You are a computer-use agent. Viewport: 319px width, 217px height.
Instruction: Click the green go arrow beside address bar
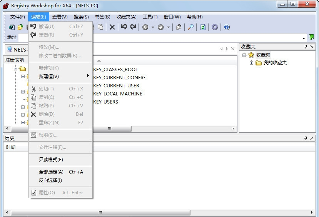[311, 37]
